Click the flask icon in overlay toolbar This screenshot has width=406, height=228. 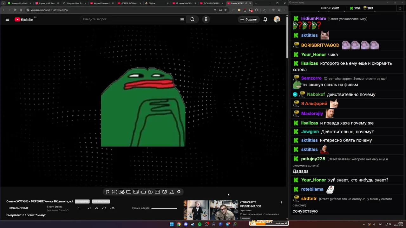pyautogui.click(x=172, y=192)
